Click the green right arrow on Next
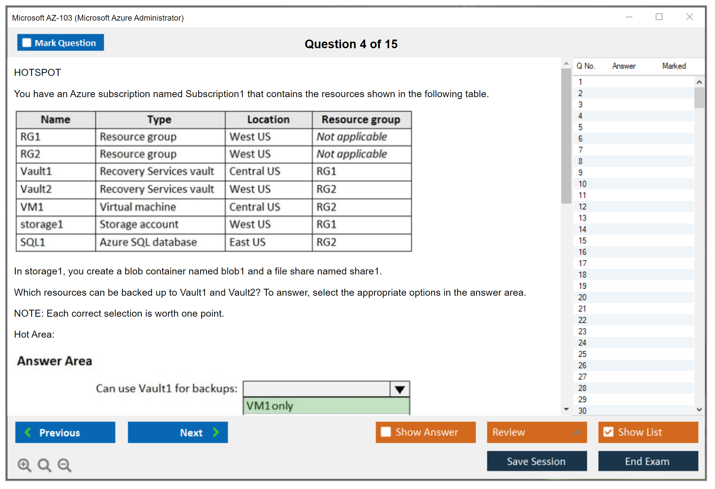This screenshot has width=715, height=489. (216, 432)
